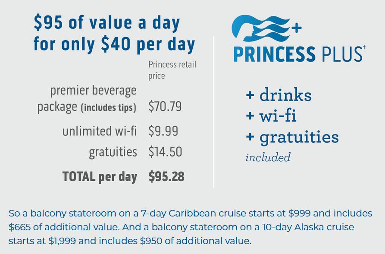Click the $9.99 wi-fi price
The image size is (385, 254).
(x=163, y=131)
